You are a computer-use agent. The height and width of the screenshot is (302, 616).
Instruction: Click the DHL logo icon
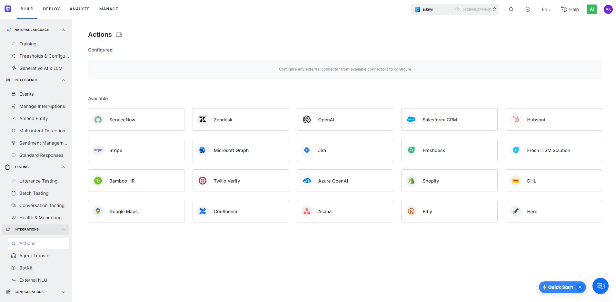[x=516, y=181]
